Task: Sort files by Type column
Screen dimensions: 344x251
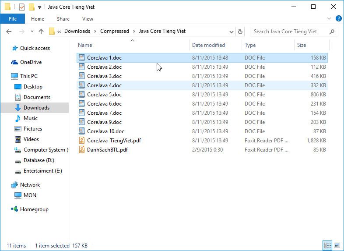Action: coord(250,45)
